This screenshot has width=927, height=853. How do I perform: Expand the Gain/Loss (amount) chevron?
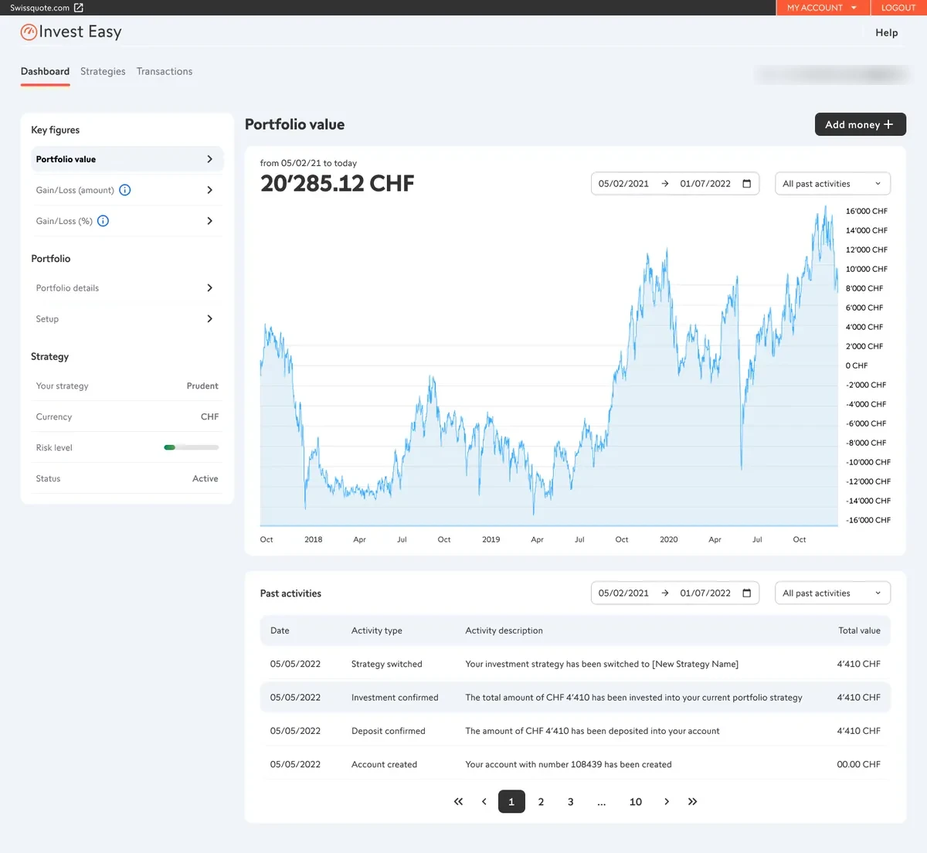point(209,190)
